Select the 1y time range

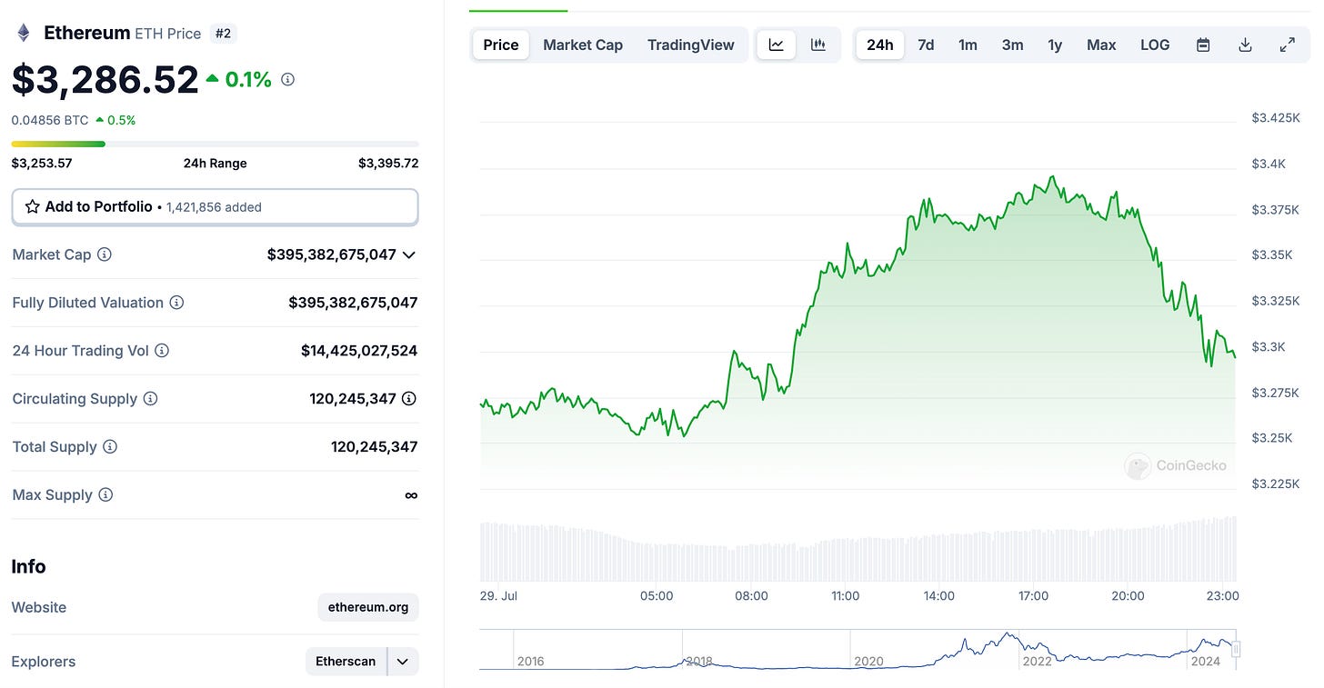[x=1055, y=45]
